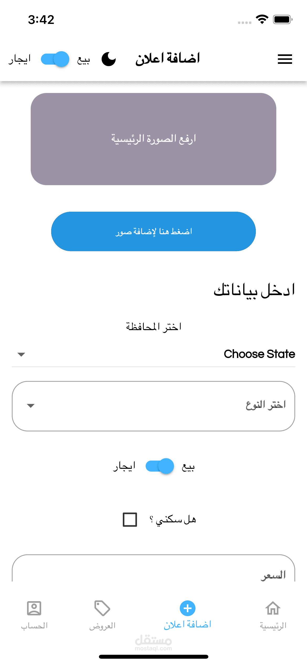307x665 pixels.
Task: Tap the battery status icon
Action: pyautogui.click(x=282, y=19)
